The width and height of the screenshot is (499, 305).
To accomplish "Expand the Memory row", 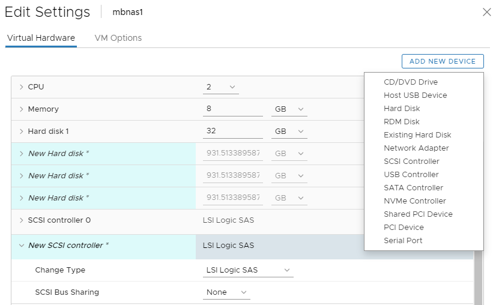I will 22,109.
